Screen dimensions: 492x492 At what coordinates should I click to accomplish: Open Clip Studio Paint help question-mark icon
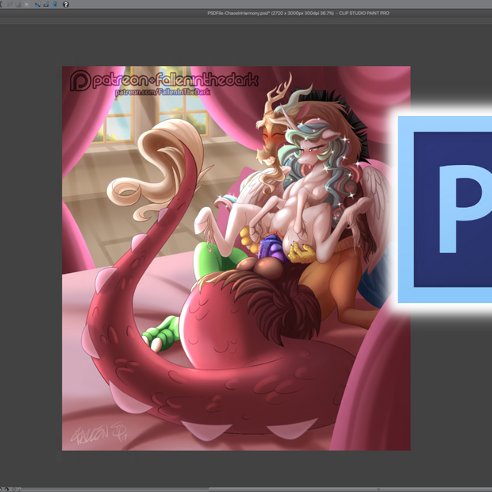point(66,5)
